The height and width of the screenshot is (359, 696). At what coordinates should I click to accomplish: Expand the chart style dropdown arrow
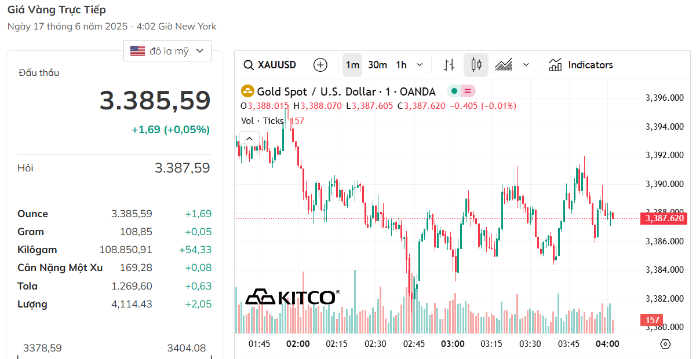(x=526, y=65)
